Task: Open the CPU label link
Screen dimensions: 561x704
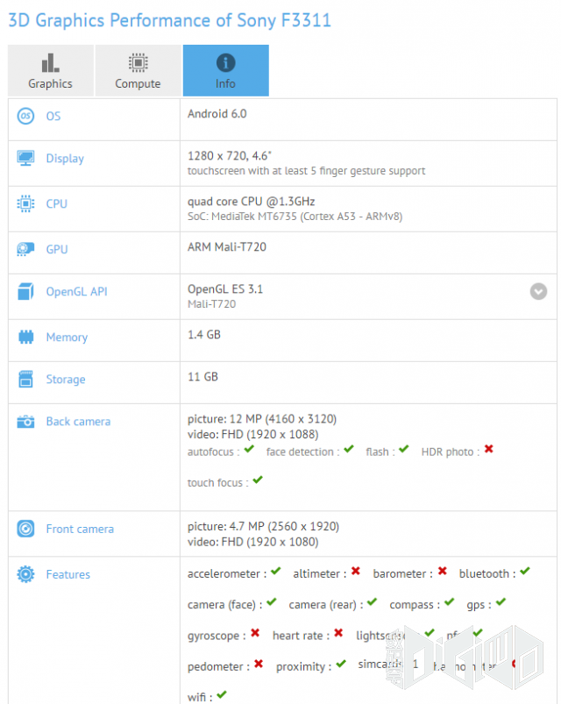Action: (57, 204)
